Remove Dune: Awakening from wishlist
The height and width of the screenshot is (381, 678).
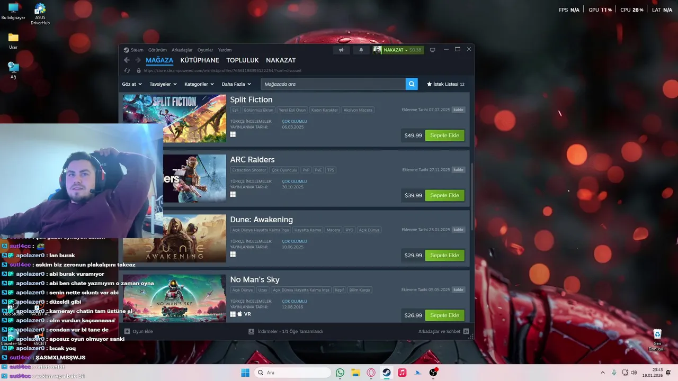click(459, 230)
